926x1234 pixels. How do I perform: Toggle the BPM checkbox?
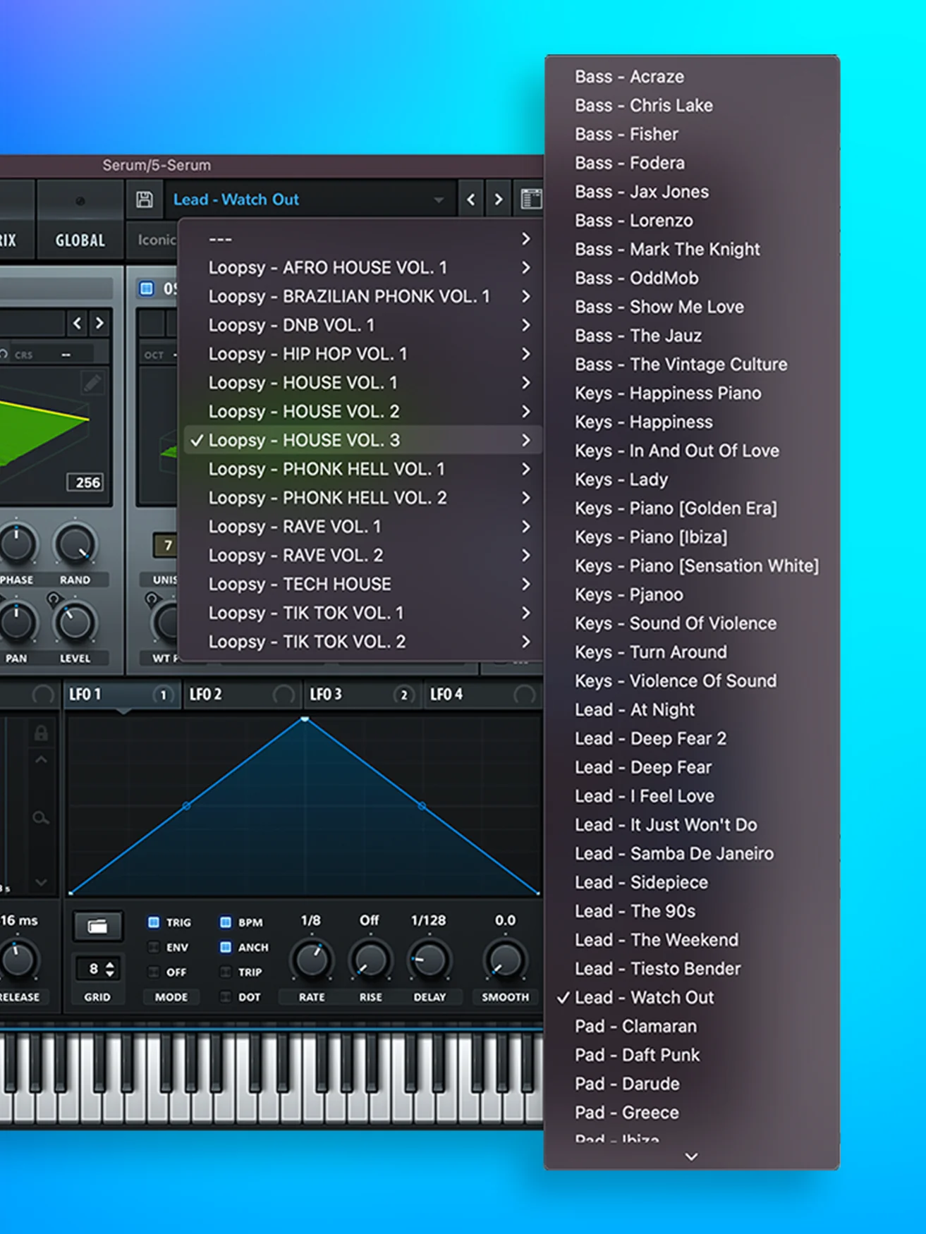coord(225,922)
